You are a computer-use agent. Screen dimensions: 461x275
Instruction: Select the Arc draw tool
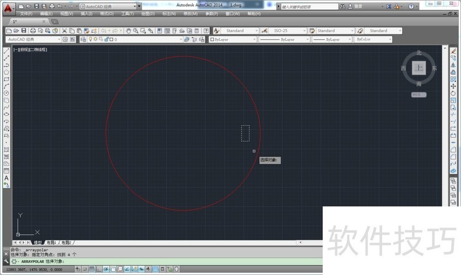coord(6,86)
